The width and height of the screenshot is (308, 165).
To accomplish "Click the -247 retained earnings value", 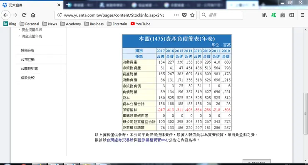I will (161, 110).
